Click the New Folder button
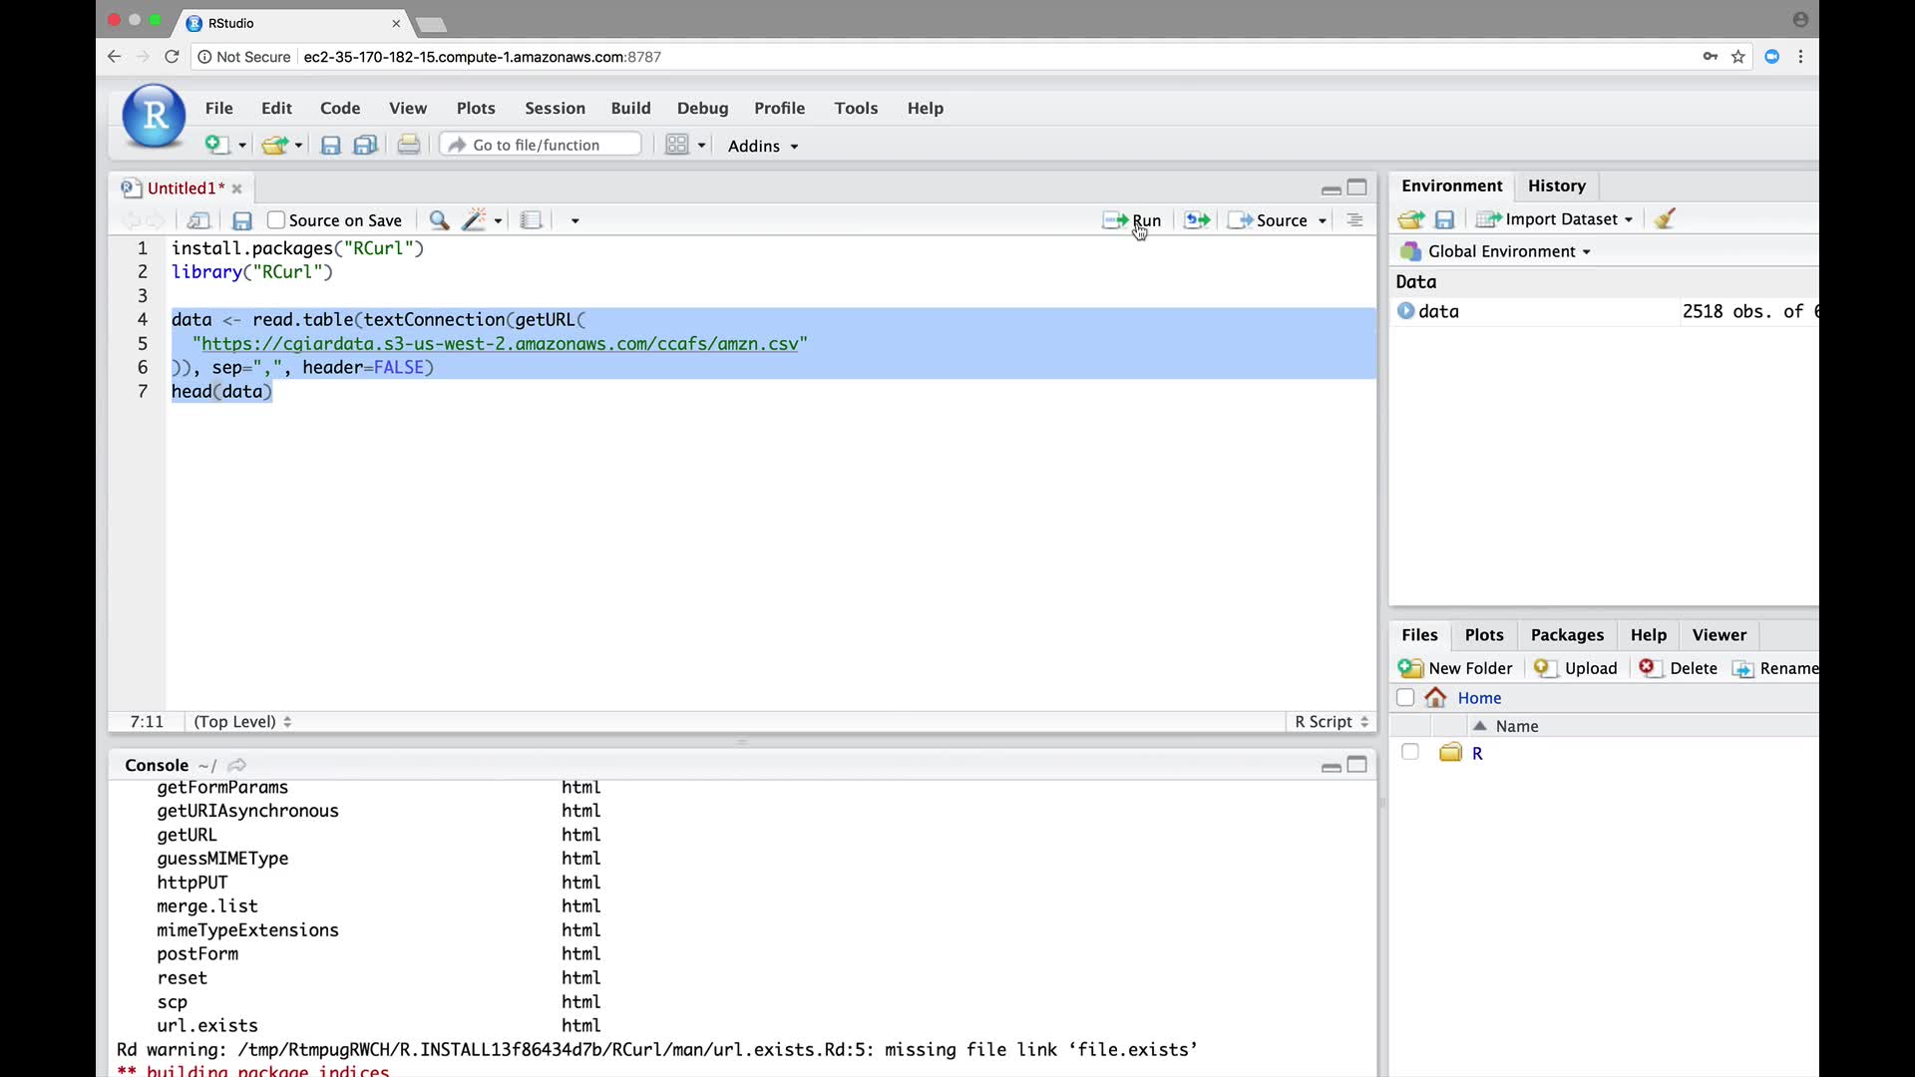The width and height of the screenshot is (1915, 1077). click(x=1456, y=668)
